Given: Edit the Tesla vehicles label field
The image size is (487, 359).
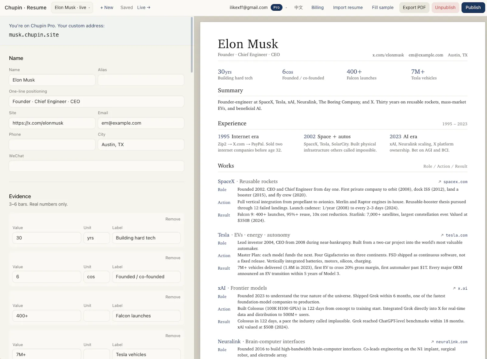Looking at the screenshot, I should click(x=146, y=354).
